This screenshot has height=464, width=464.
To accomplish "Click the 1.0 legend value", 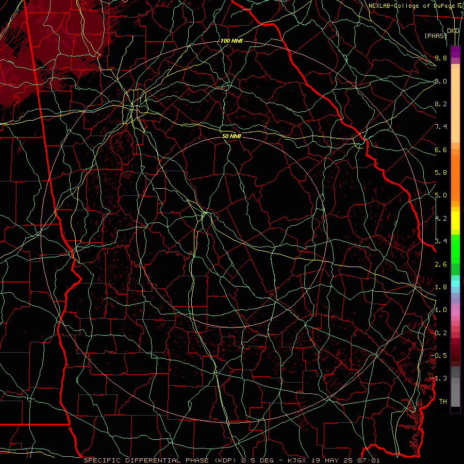I will 441,310.
